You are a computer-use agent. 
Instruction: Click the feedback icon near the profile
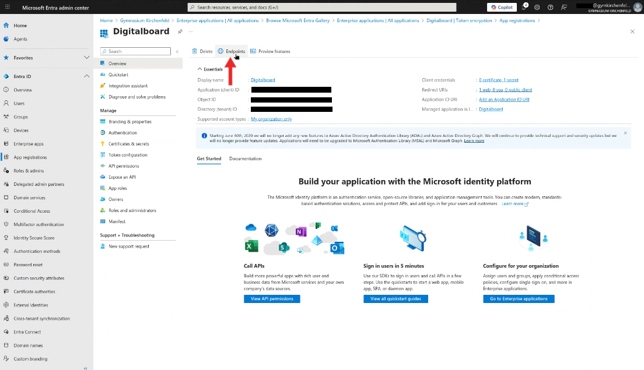pyautogui.click(x=563, y=7)
